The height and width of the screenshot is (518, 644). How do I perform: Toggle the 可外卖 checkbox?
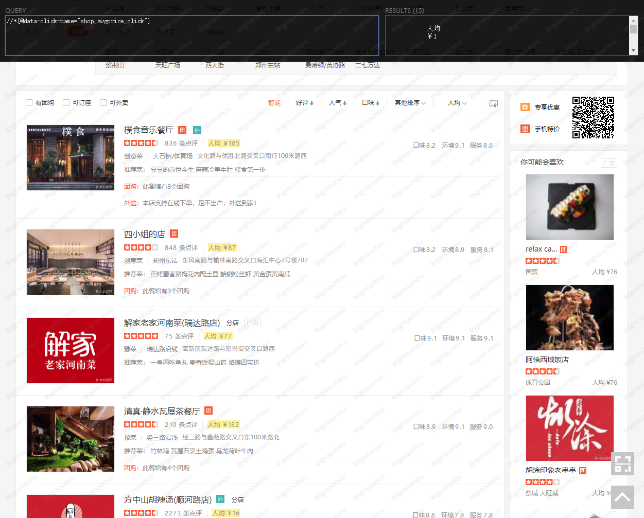point(103,103)
